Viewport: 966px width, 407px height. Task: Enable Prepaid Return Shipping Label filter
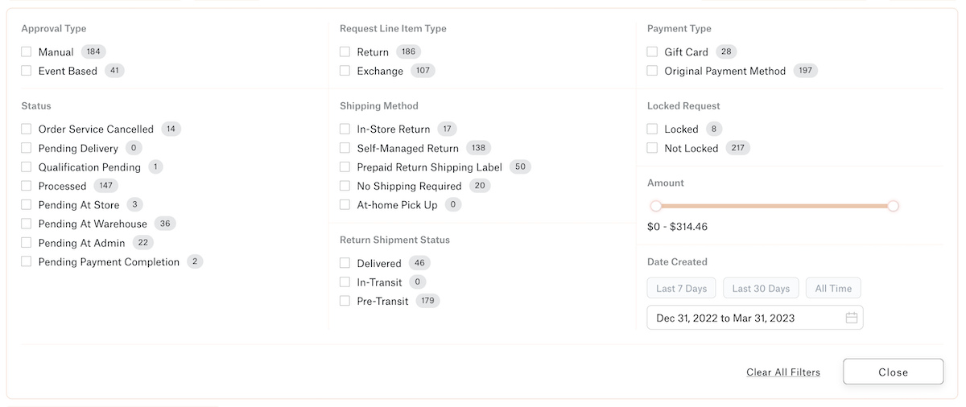tap(345, 167)
